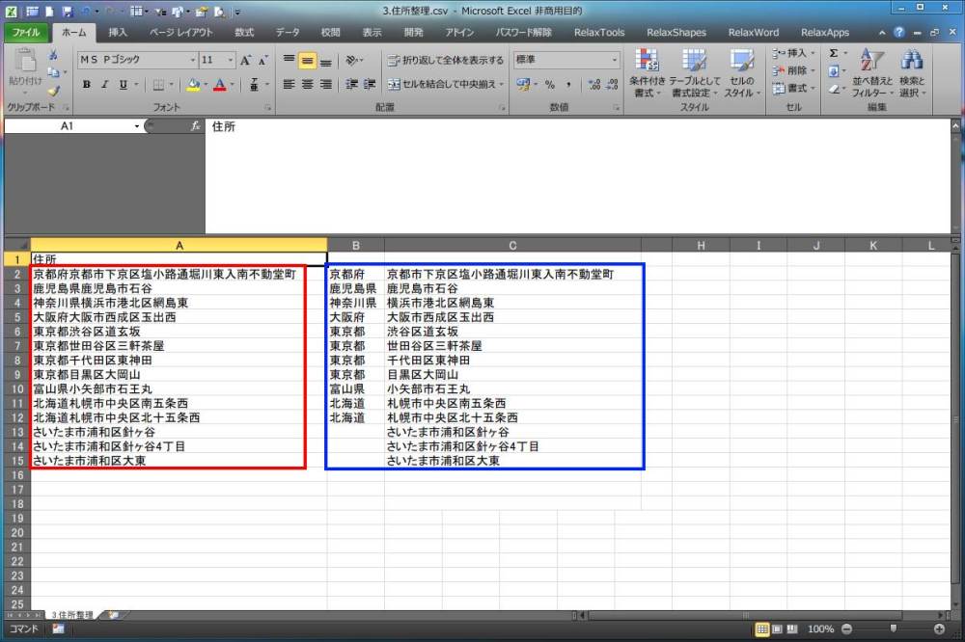Click the Find & Select binoculars icon
The height and width of the screenshot is (642, 965).
[x=912, y=62]
